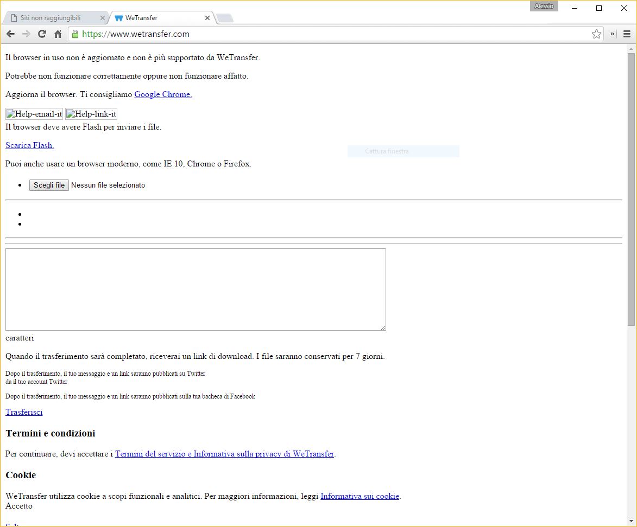Go to the browser home page
The height and width of the screenshot is (527, 637).
click(58, 34)
